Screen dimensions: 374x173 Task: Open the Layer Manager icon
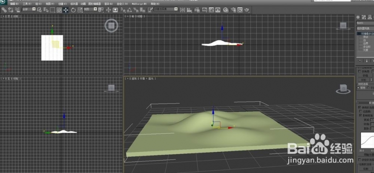[197, 10]
